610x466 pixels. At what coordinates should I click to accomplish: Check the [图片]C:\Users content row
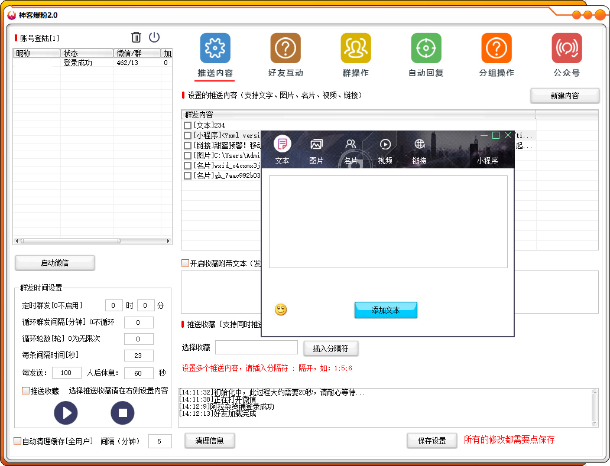[x=187, y=155]
